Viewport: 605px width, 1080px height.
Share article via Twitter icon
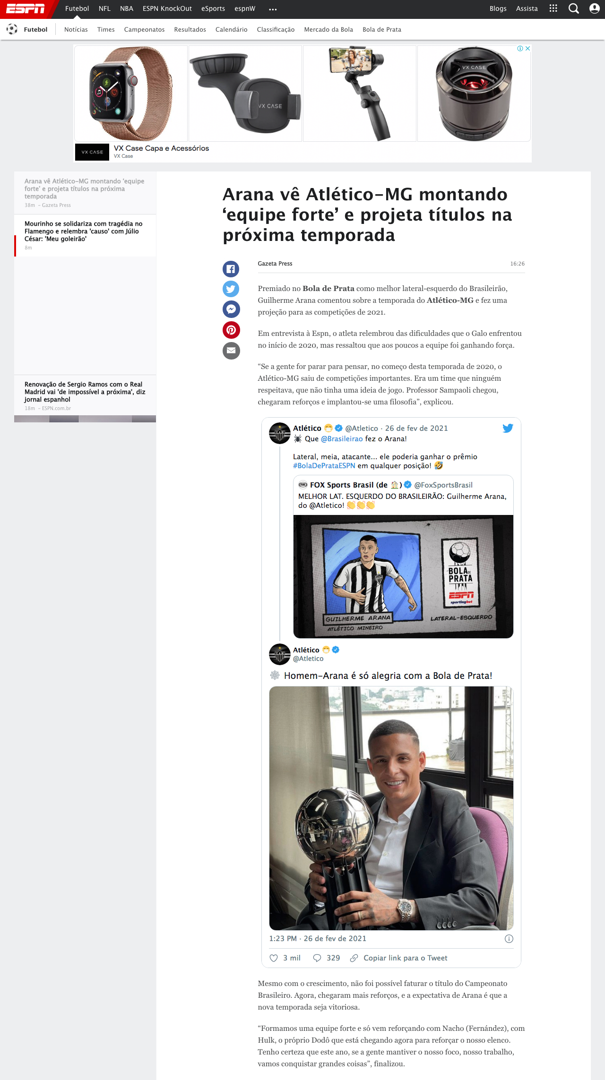(231, 289)
